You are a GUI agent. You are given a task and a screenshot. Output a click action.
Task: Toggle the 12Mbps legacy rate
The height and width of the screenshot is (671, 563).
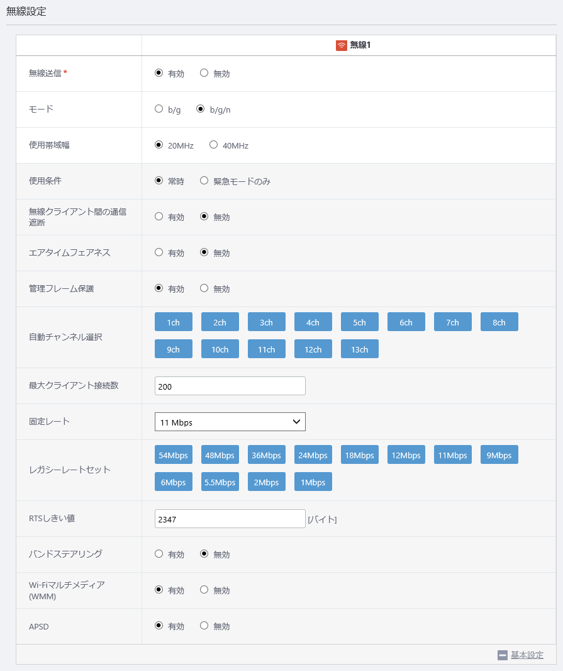tap(406, 454)
